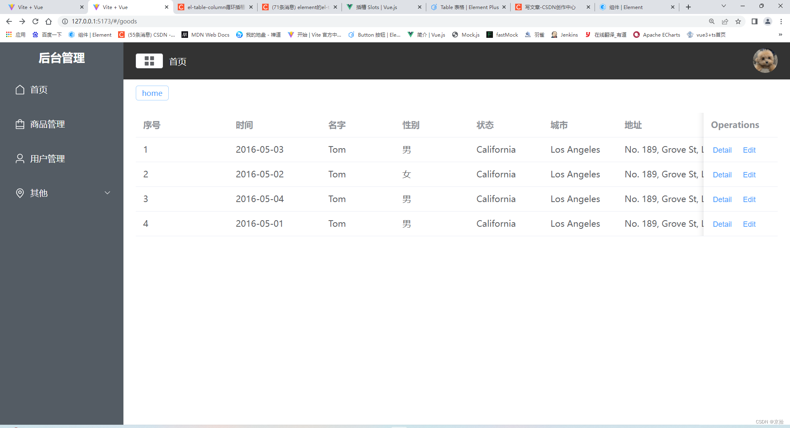Screen dimensions: 790x428
Task: Click browser forward arrow button
Action: pos(22,21)
